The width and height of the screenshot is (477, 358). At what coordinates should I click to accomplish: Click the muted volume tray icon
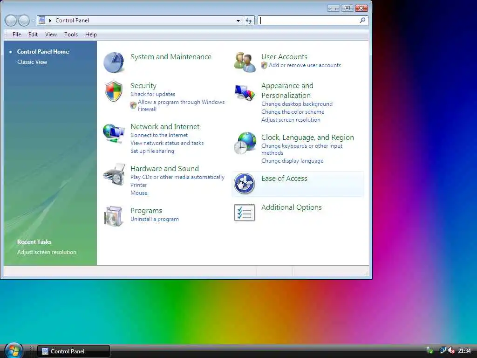[x=451, y=351]
